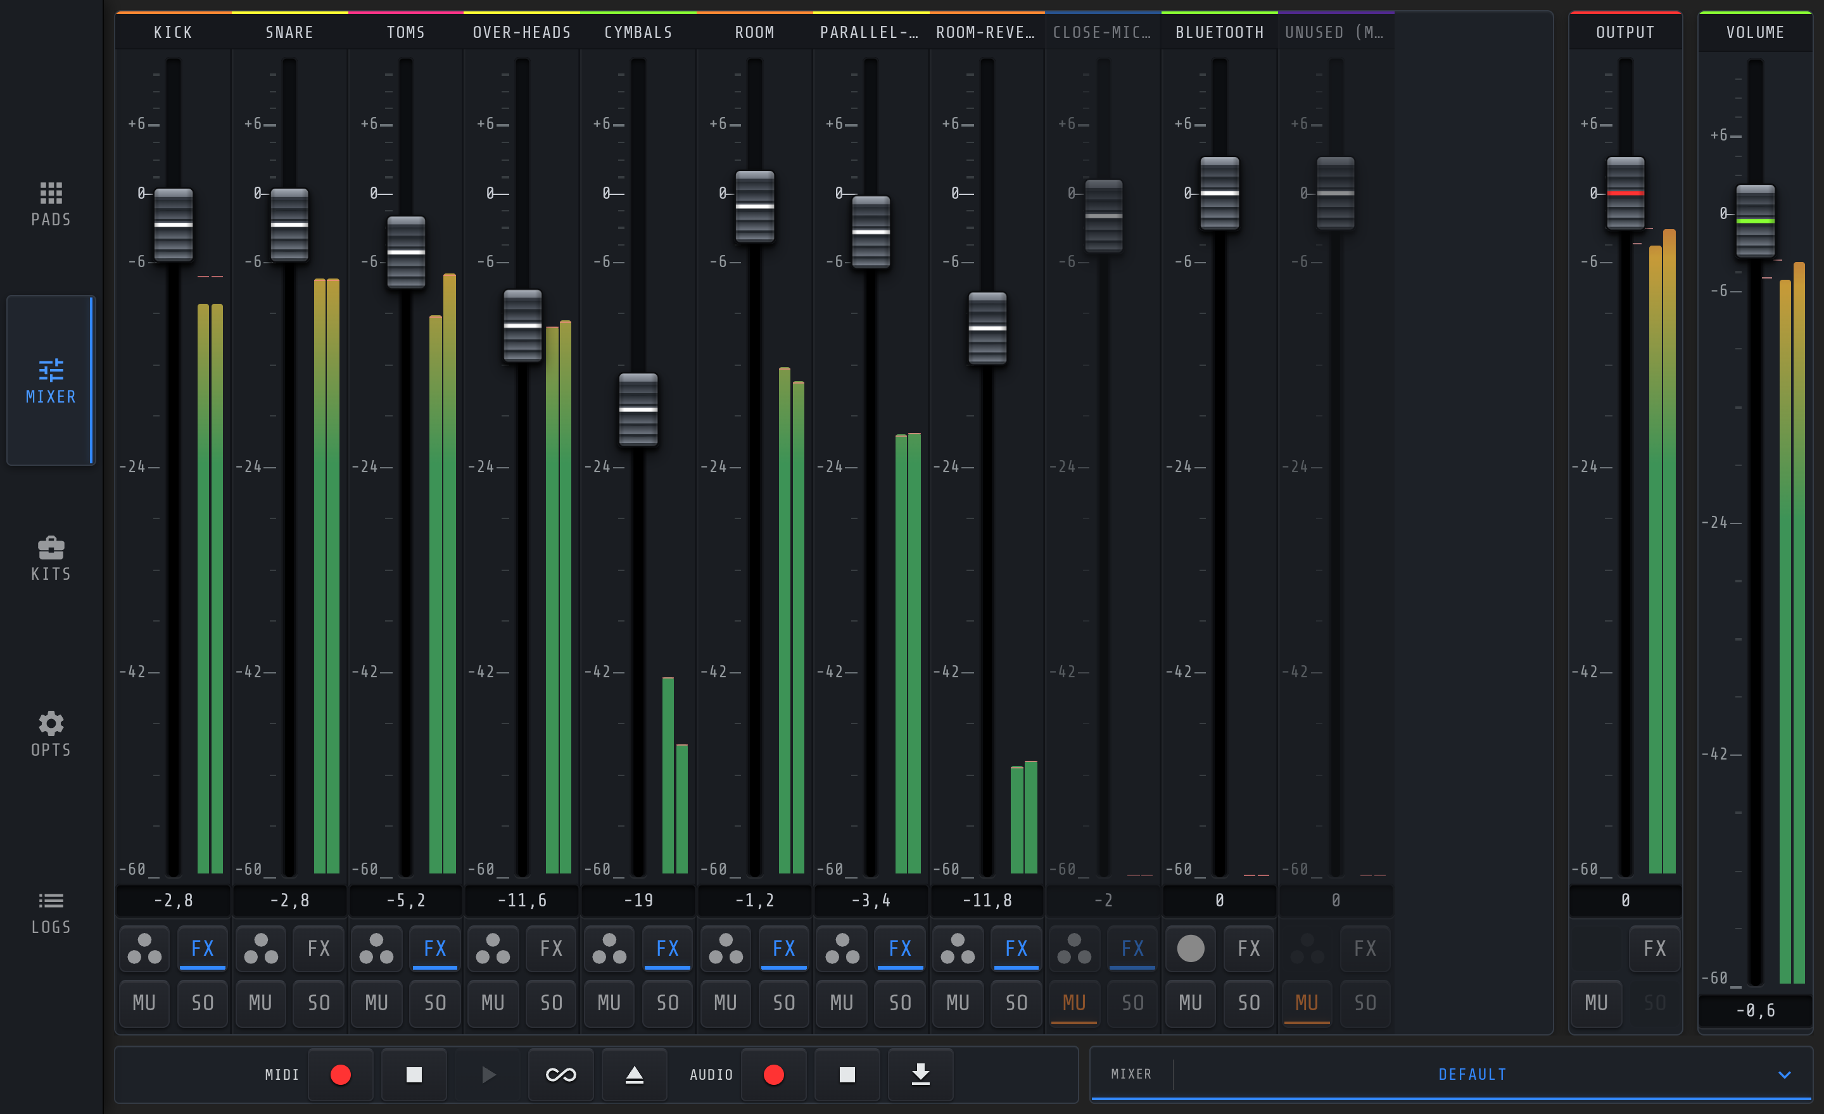Screen dimensions: 1824x1114
Task: Stop MIDI playback
Action: point(414,1074)
